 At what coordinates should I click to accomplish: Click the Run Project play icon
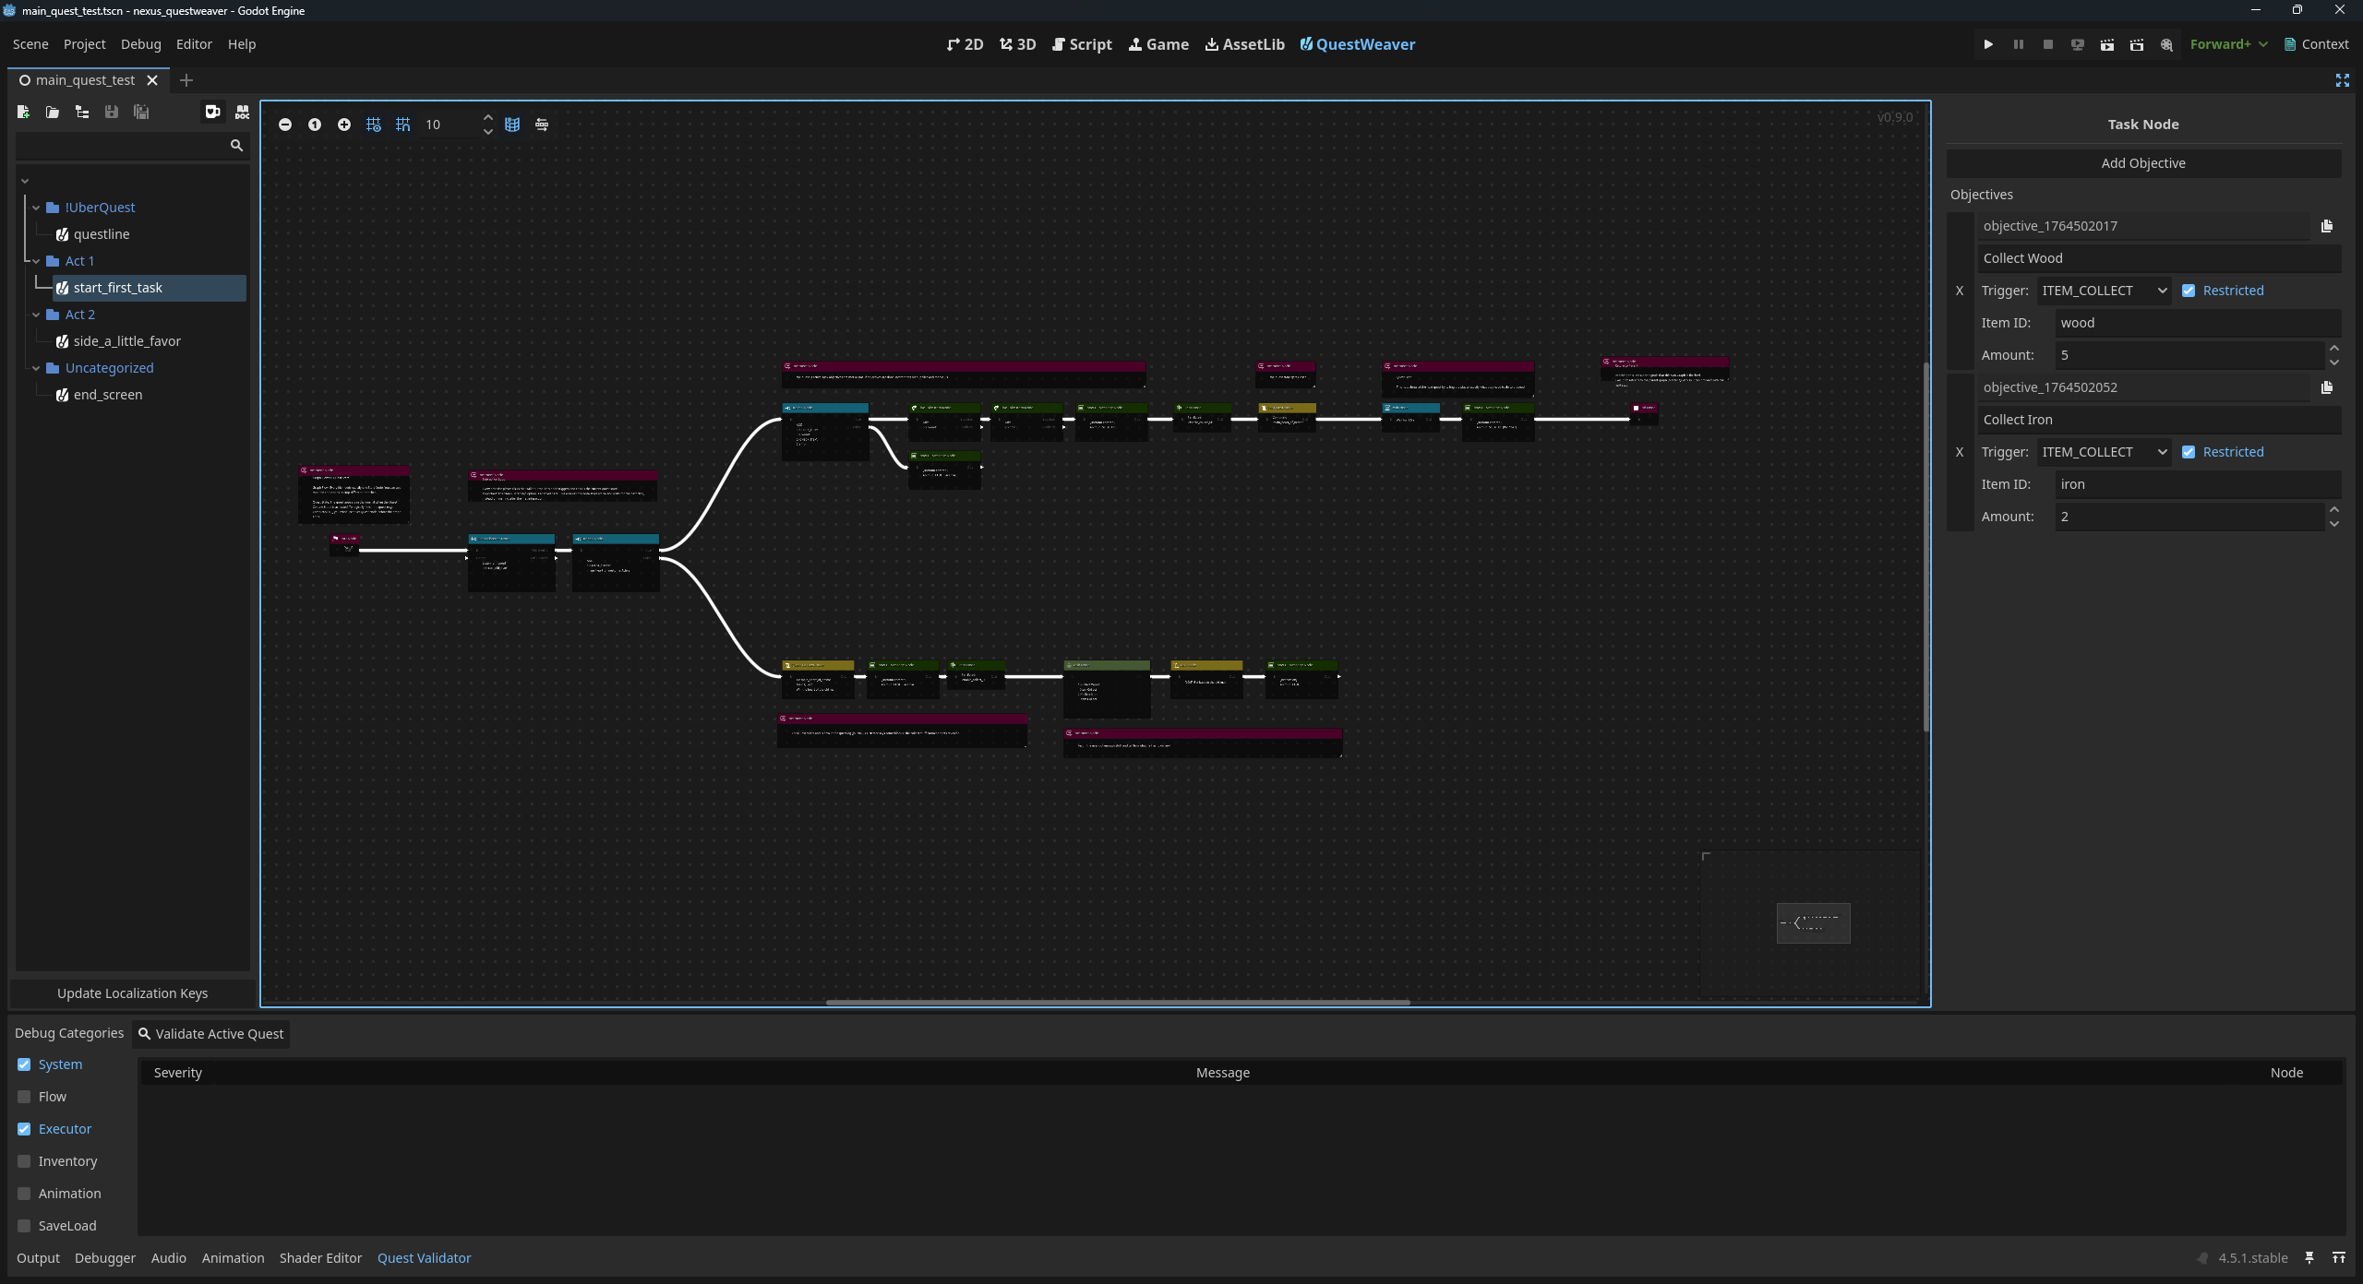(x=1988, y=44)
